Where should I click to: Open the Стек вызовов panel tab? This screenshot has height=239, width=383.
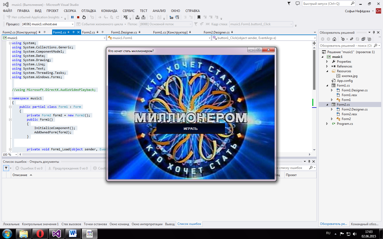71,224
